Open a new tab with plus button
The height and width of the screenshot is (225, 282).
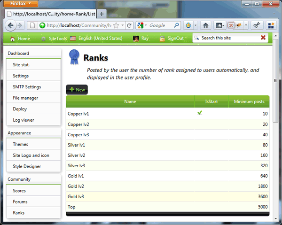pyautogui.click(x=102, y=14)
